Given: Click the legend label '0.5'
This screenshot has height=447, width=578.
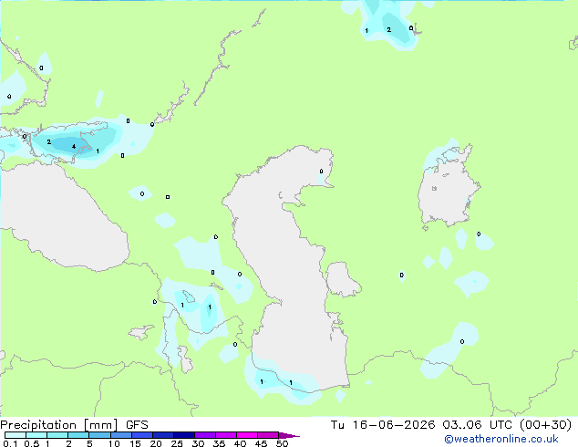Looking at the screenshot, I should [x=32, y=443].
